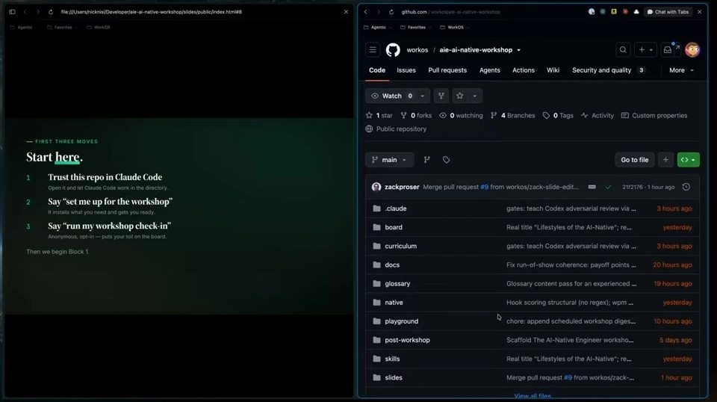Open the main branch selector

coord(389,160)
